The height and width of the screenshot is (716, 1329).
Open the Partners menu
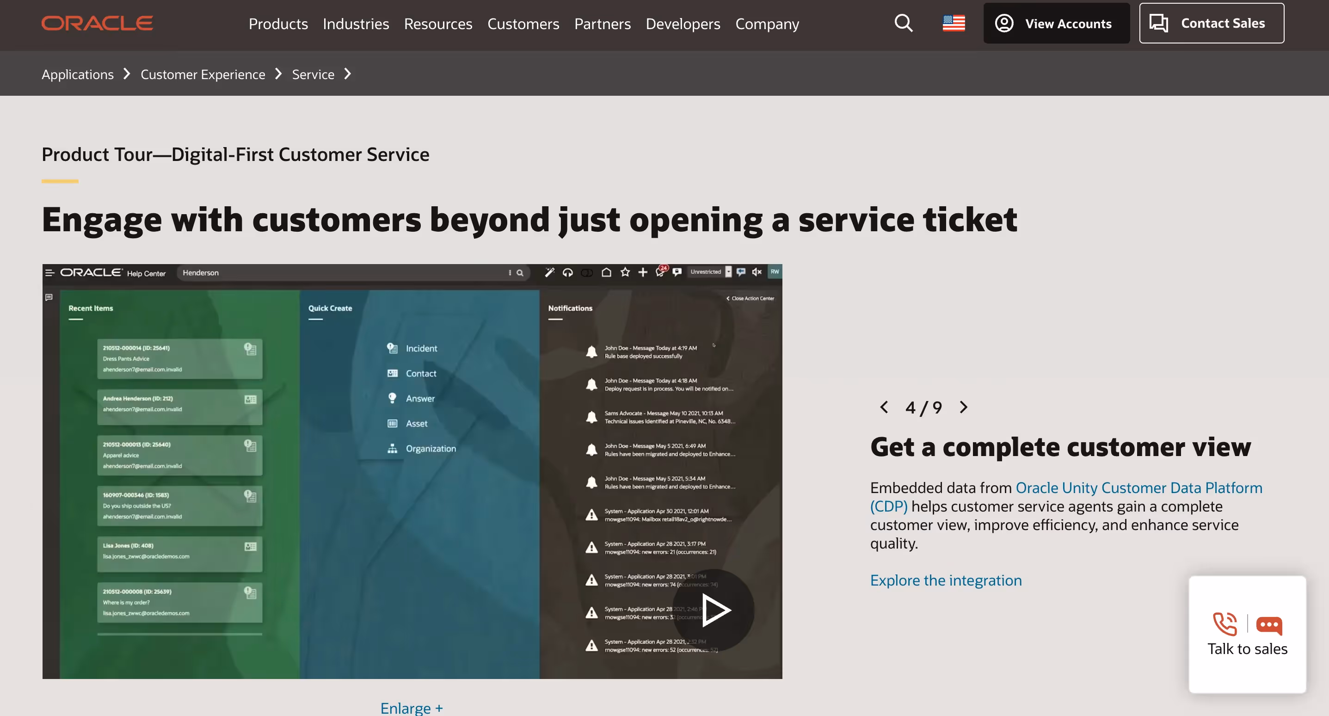click(602, 24)
